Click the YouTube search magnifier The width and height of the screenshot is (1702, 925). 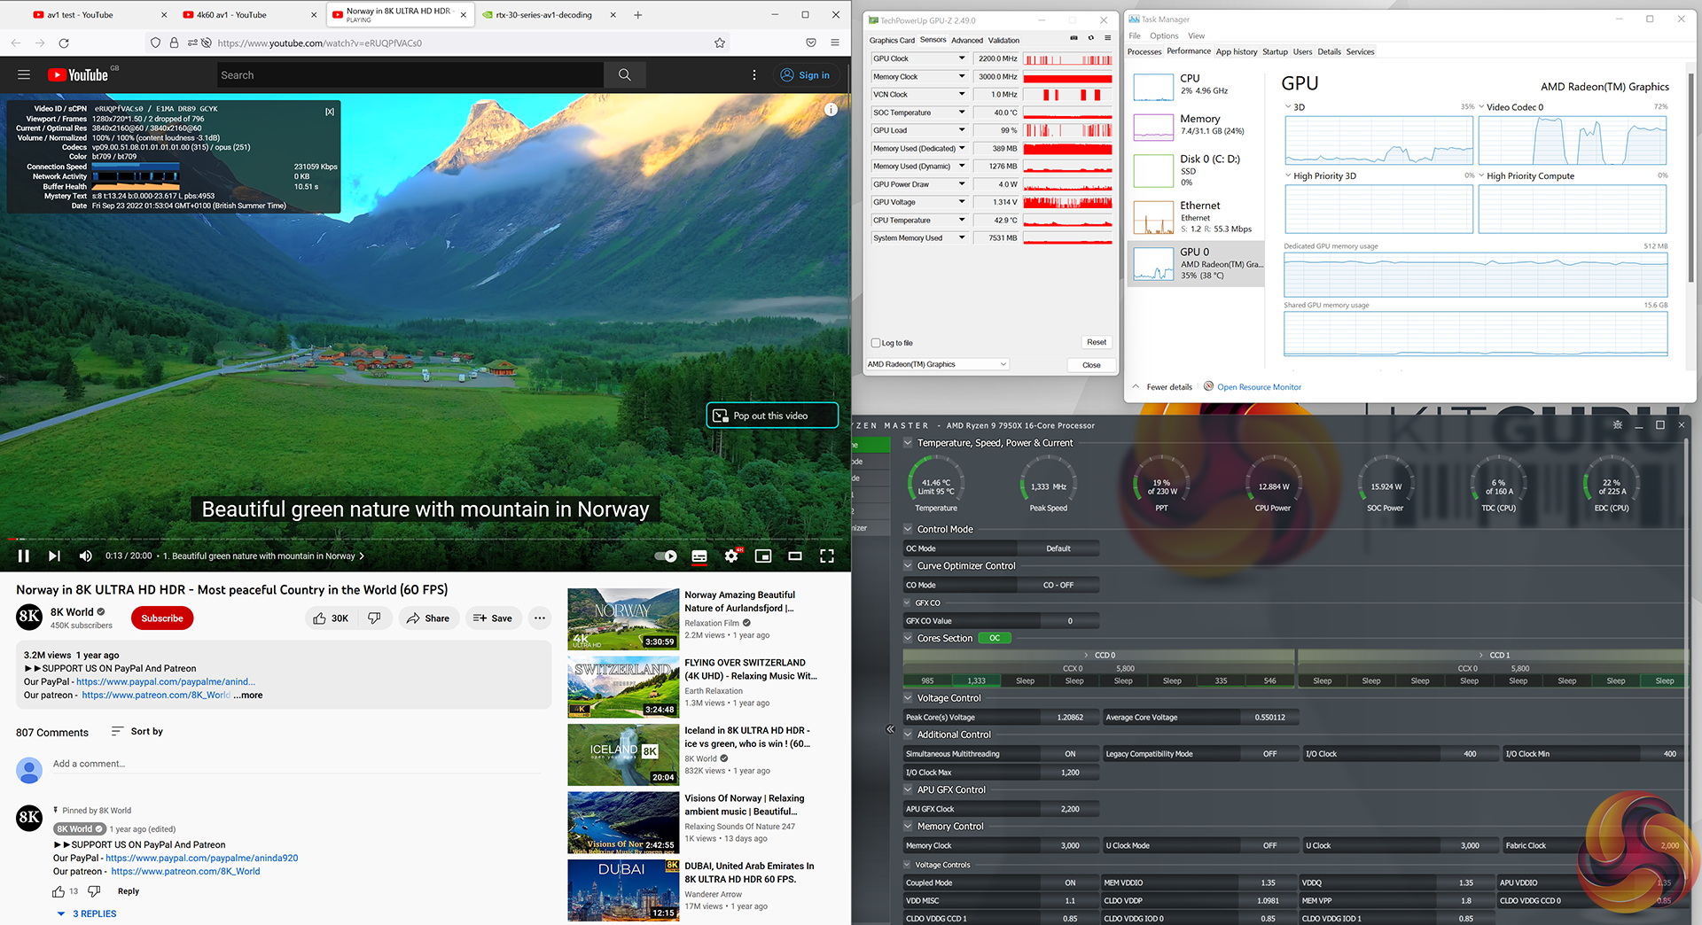(624, 75)
